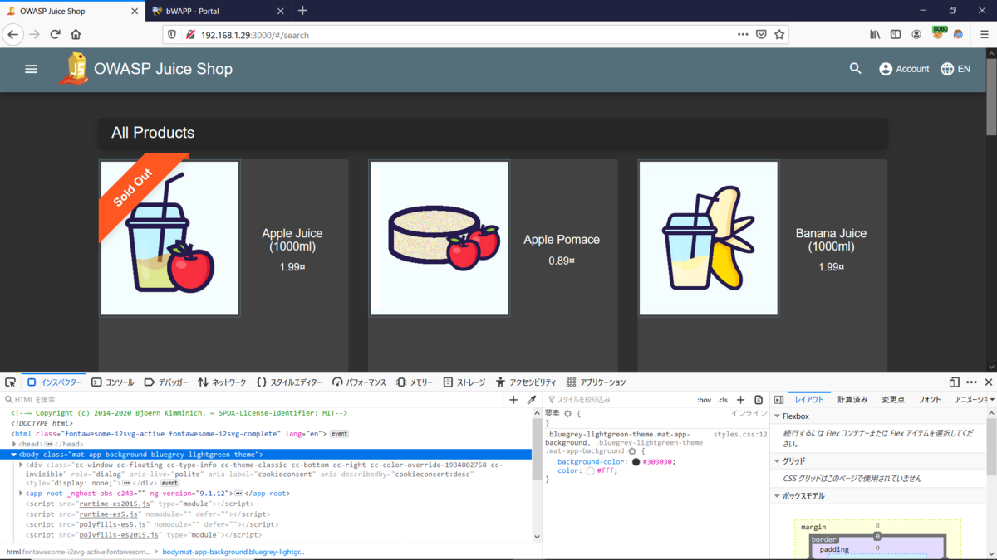Bookmark this page with the star

point(779,34)
